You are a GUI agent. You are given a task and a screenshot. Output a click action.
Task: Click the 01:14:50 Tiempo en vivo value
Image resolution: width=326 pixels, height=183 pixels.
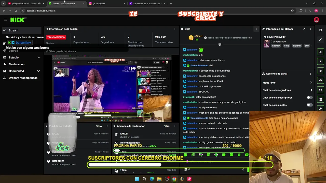[x=160, y=37]
